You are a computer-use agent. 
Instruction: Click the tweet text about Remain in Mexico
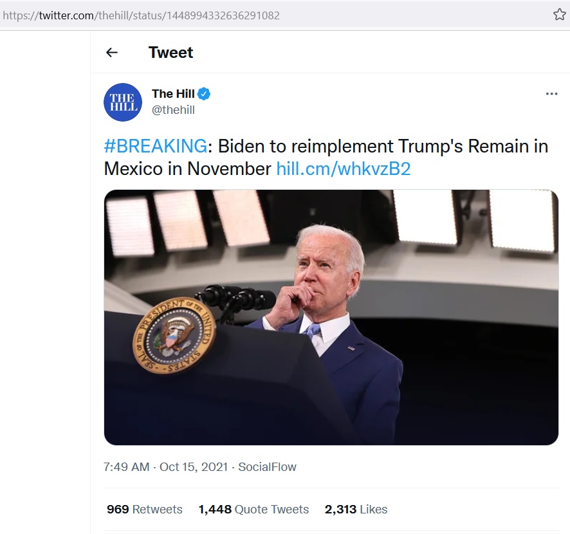pyautogui.click(x=383, y=147)
